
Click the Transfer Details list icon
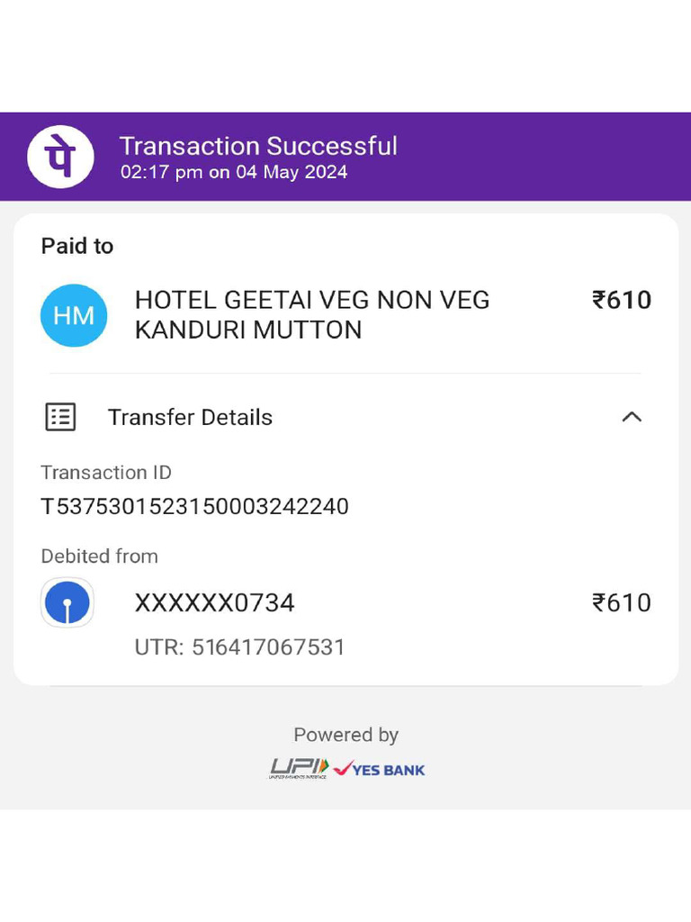pyautogui.click(x=60, y=417)
